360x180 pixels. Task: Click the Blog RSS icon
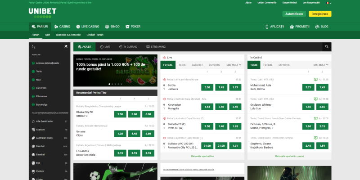point(317,27)
